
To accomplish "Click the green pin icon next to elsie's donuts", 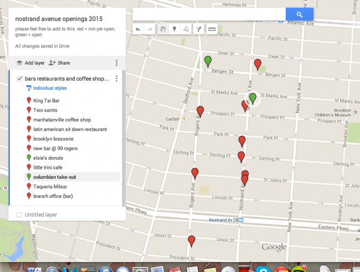I will pyautogui.click(x=29, y=158).
